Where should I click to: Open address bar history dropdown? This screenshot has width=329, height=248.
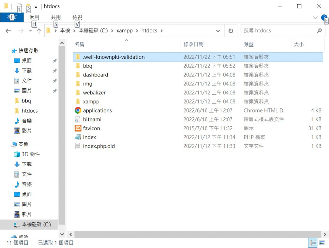click(x=218, y=31)
